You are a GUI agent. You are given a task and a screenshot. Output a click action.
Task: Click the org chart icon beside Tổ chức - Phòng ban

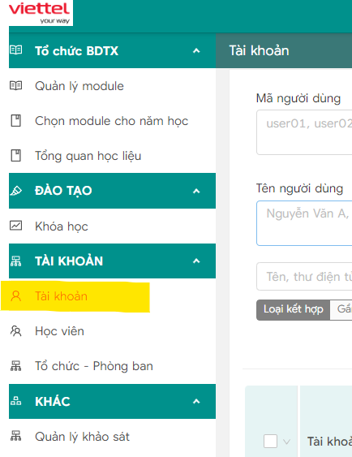[x=15, y=366]
